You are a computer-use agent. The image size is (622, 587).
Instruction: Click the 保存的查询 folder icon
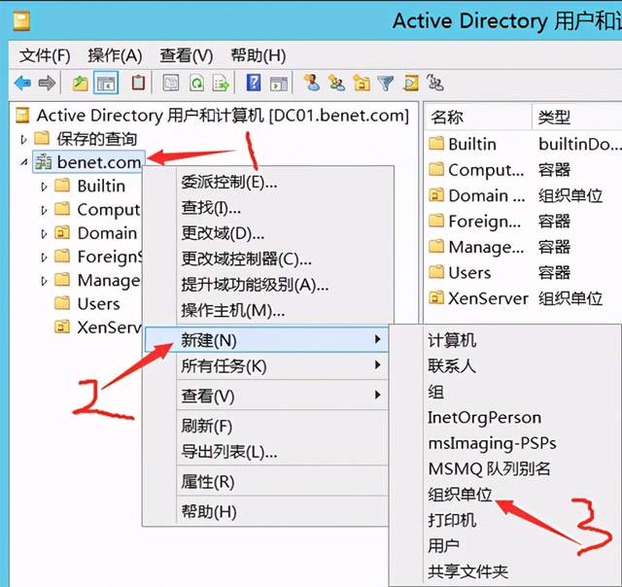pyautogui.click(x=42, y=138)
